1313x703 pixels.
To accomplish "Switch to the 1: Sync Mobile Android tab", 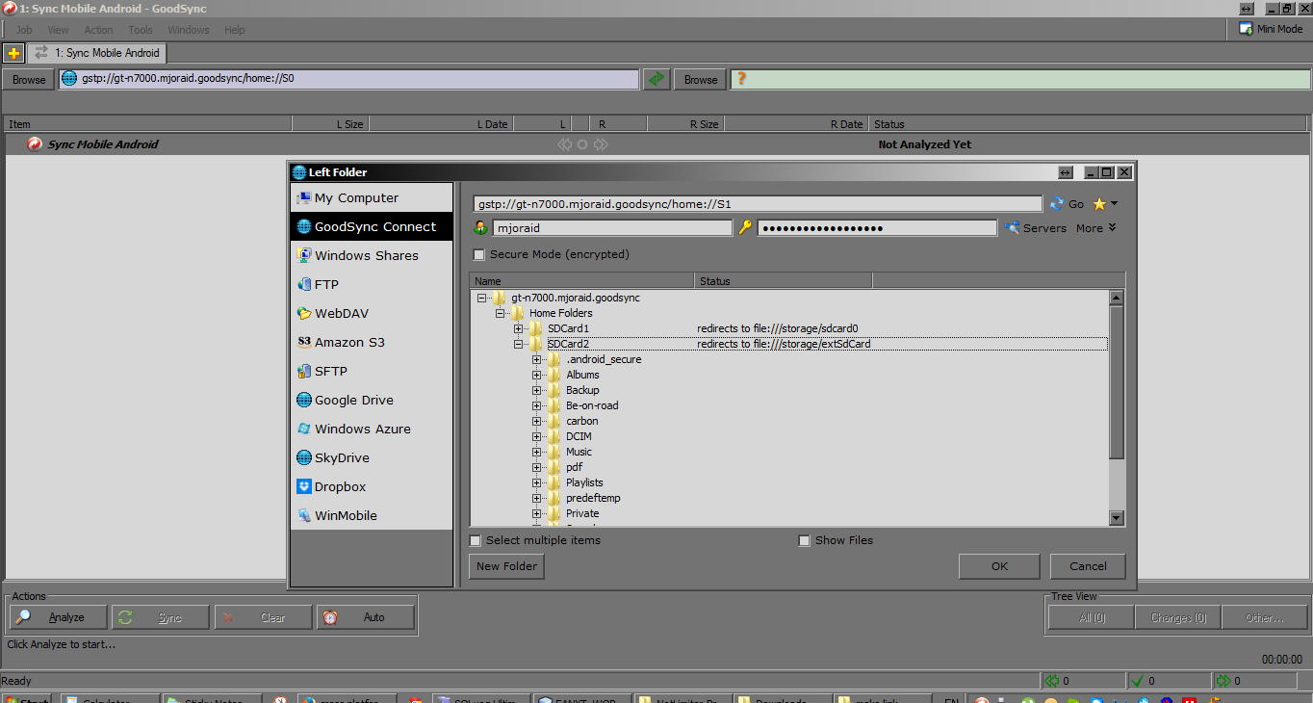I will [x=97, y=53].
